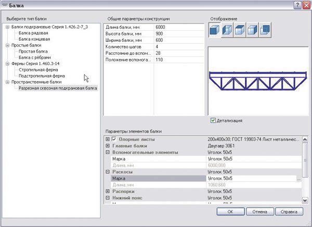Uncheck the Опорные листы checkbox
Viewport: 312px width, 227px height.
tap(114, 140)
